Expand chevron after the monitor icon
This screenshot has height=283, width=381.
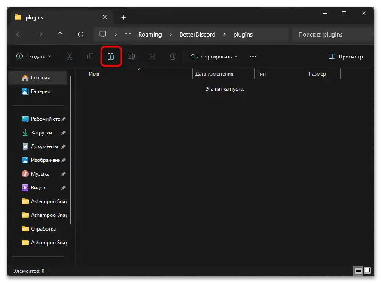tap(116, 34)
